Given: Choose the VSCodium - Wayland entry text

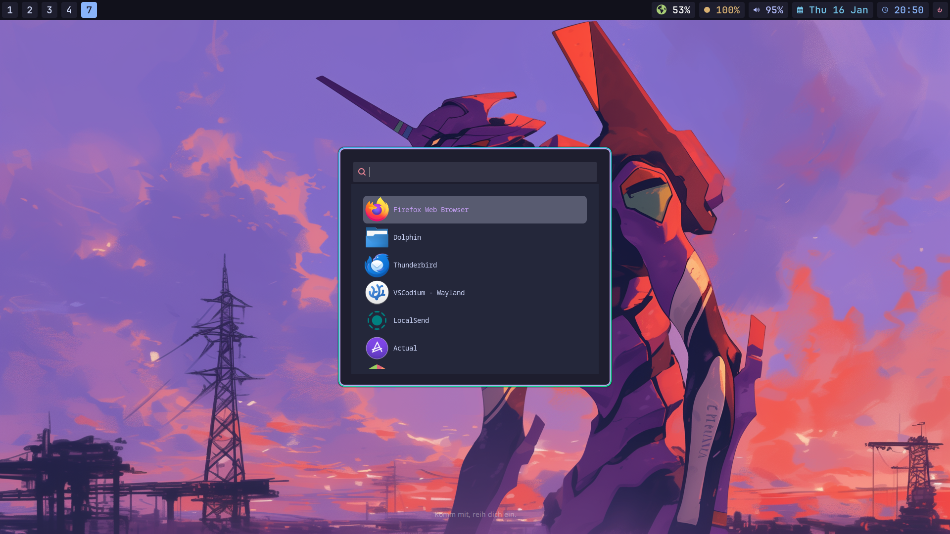Looking at the screenshot, I should 429,293.
